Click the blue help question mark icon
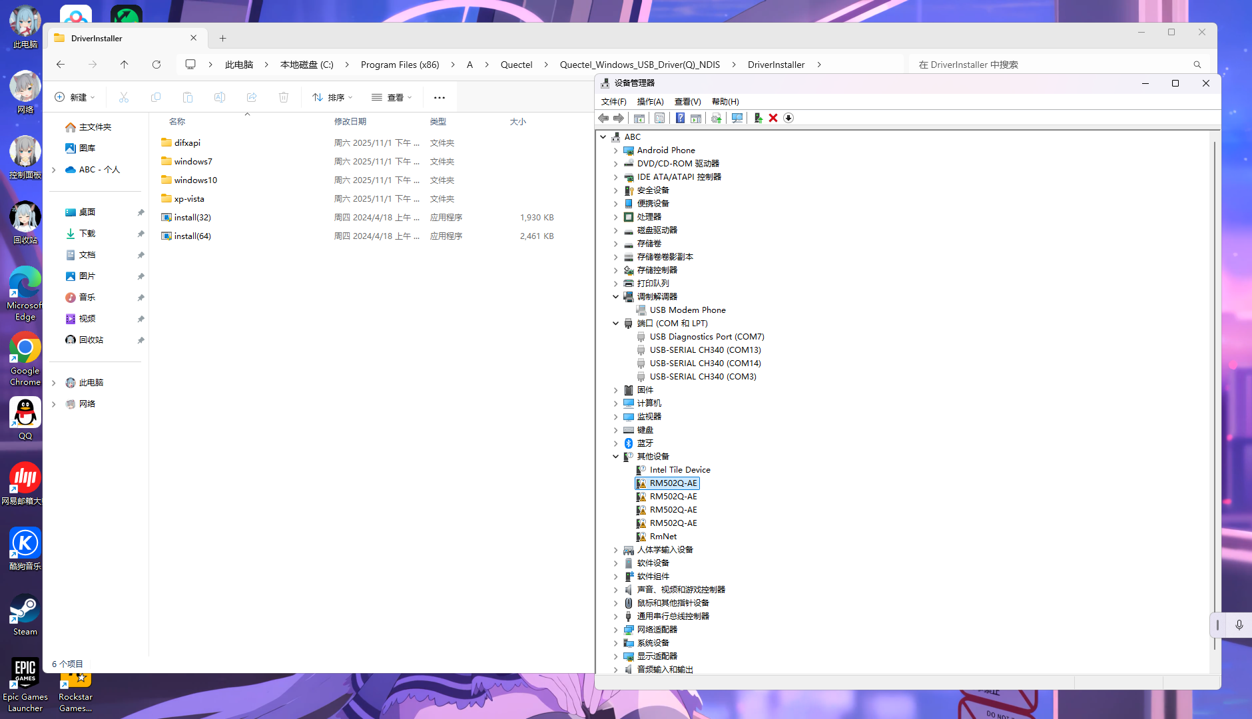This screenshot has height=719, width=1252. 680,118
